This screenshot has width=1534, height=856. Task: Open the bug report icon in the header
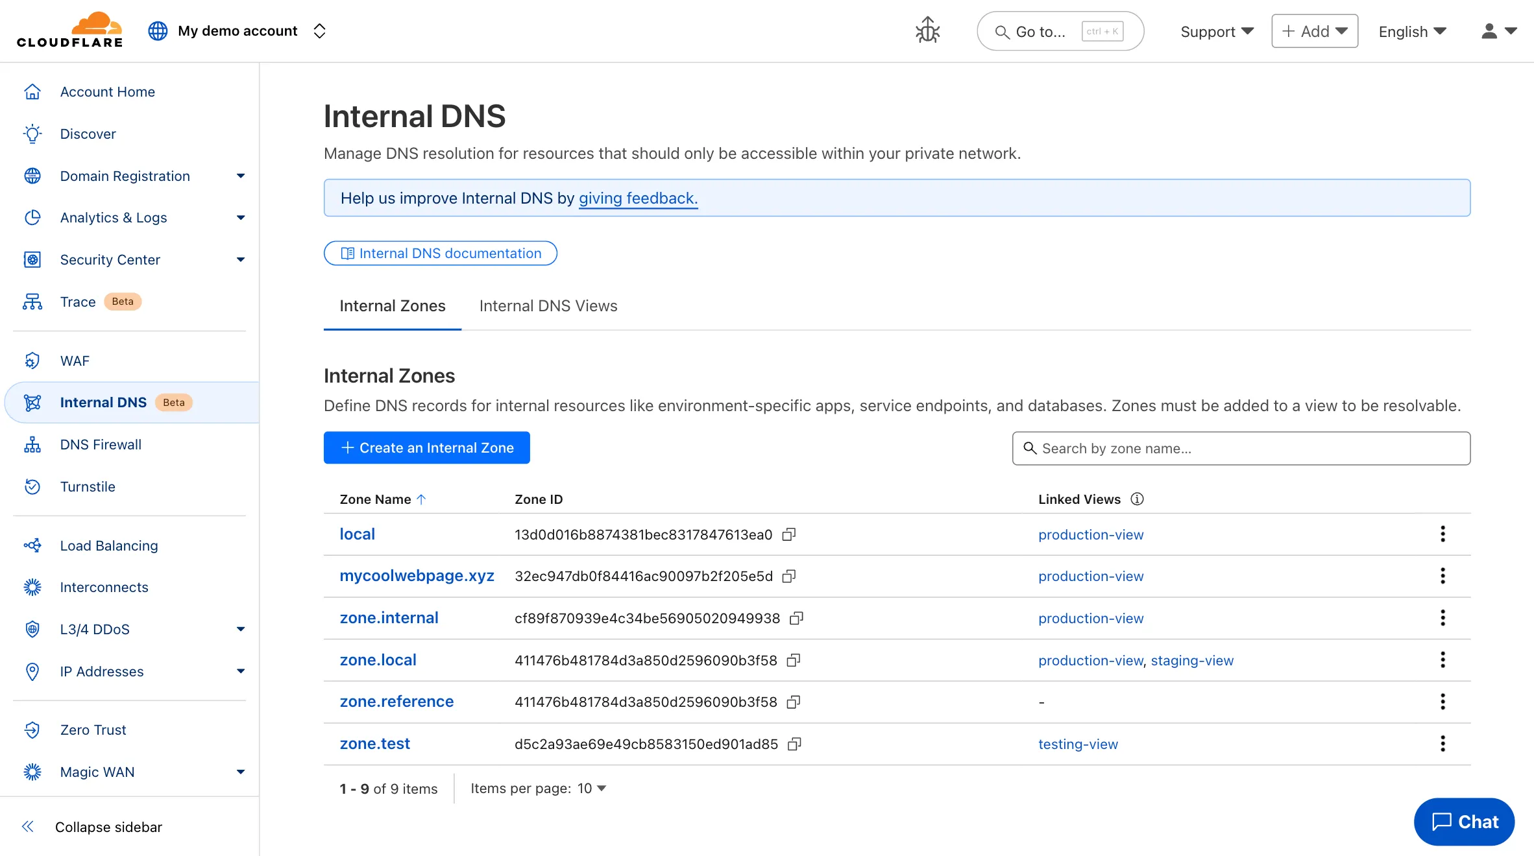(927, 30)
